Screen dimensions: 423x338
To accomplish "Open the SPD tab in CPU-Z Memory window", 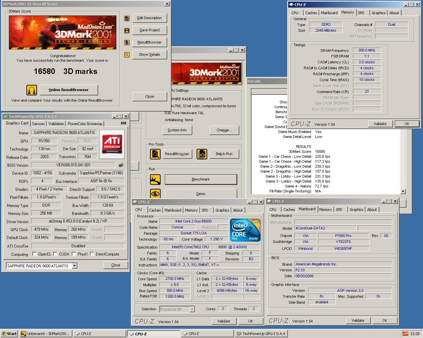I will pyautogui.click(x=361, y=13).
